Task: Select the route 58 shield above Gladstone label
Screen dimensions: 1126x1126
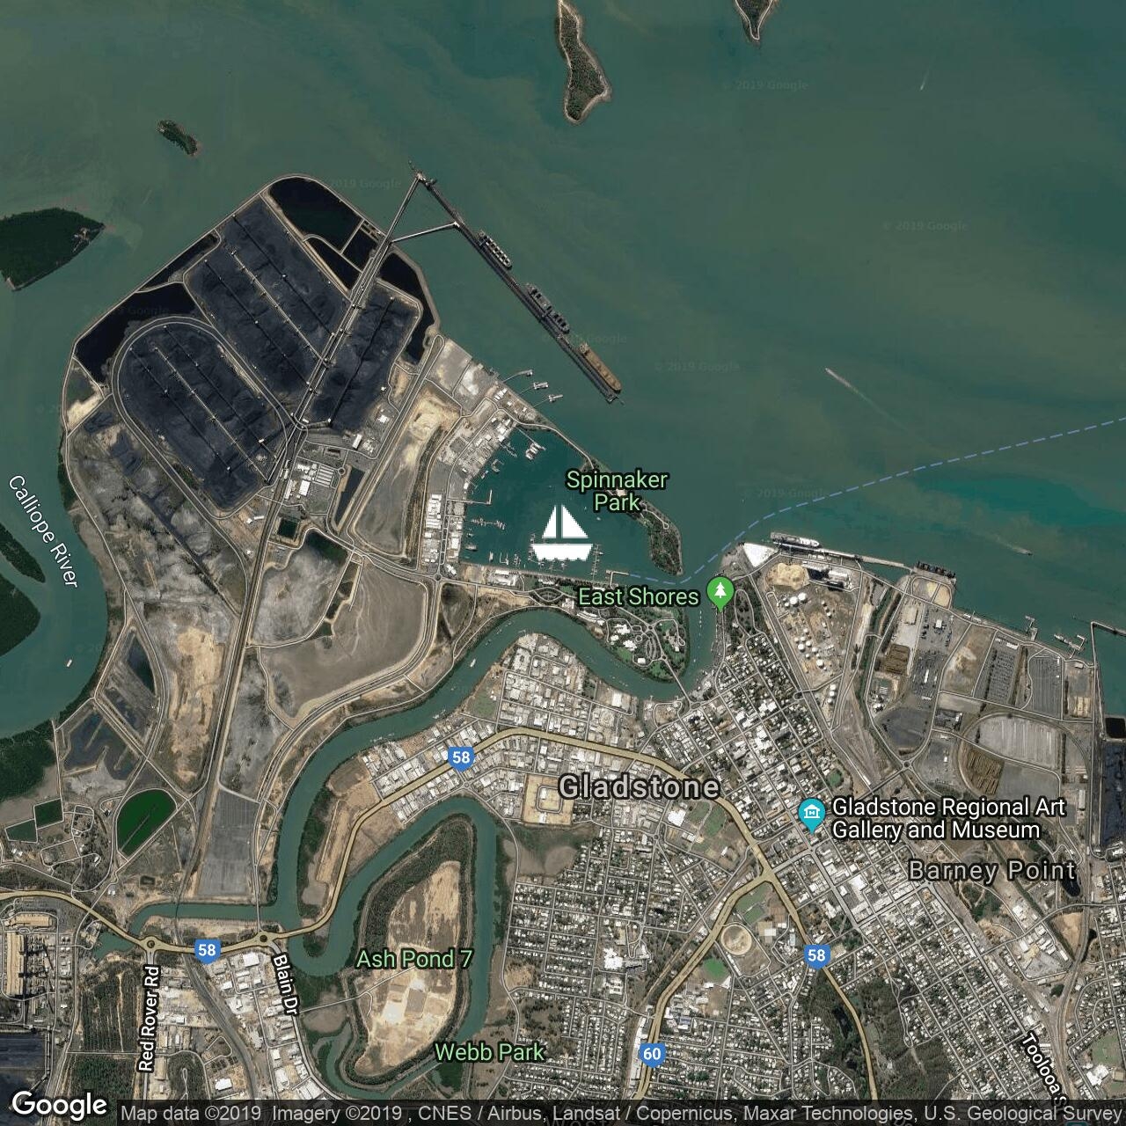Action: point(461,757)
